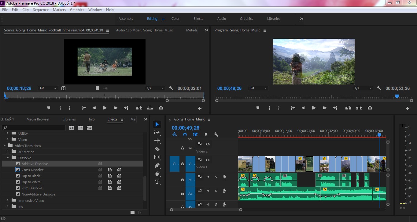The height and width of the screenshot is (222, 417).
Task: Play the Program monitor
Action: pos(314,108)
